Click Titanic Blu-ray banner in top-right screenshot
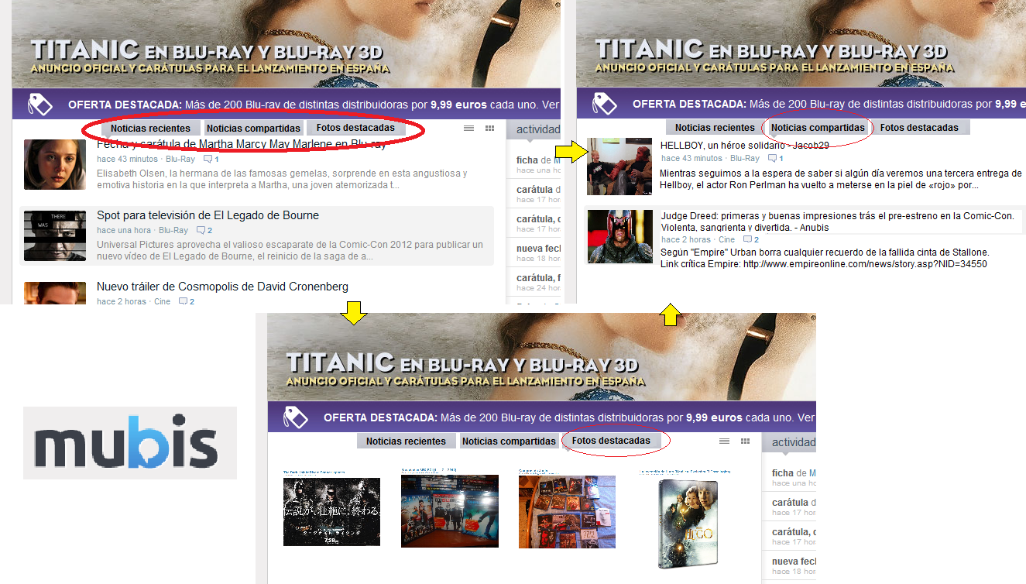Screen dimensions: 1026x584 tap(801, 44)
